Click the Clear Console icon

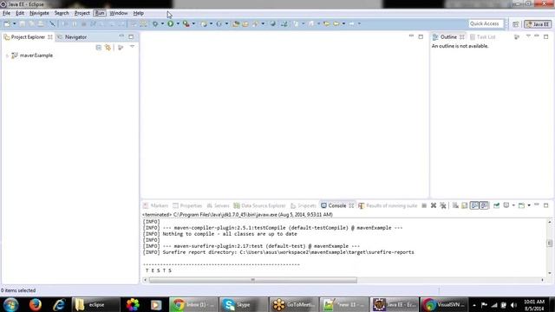[x=455, y=205]
